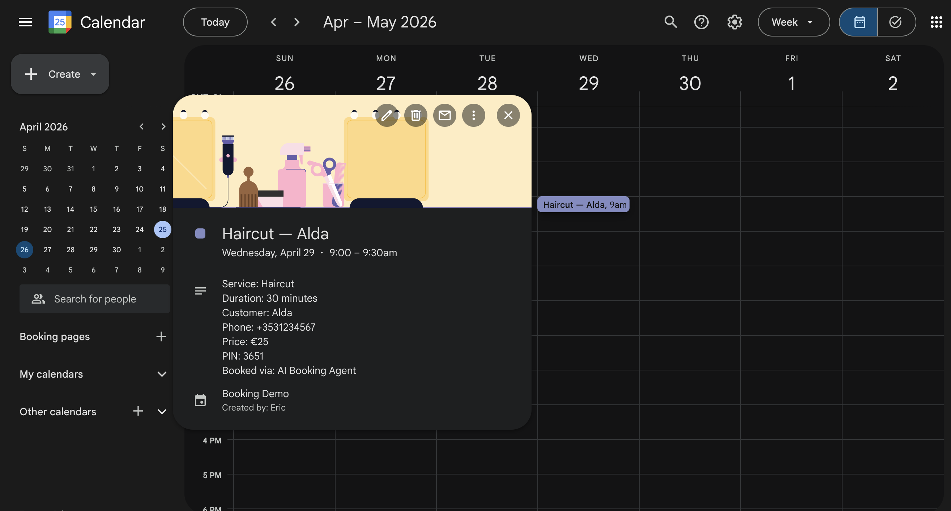
Task: Open Saturday 2 day header
Action: [x=893, y=83]
